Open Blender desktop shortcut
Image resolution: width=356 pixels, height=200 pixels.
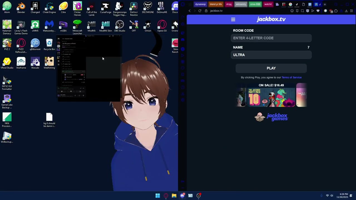[21, 7]
